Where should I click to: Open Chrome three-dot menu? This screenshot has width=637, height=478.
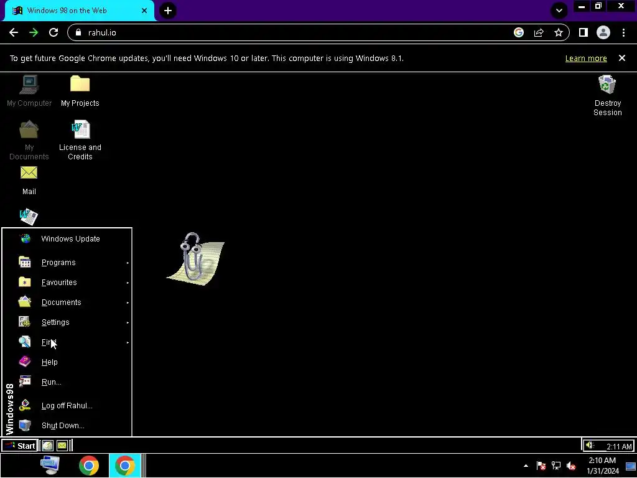(623, 32)
